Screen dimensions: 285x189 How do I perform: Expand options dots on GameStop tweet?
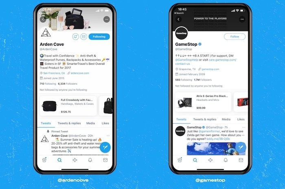tap(243, 127)
